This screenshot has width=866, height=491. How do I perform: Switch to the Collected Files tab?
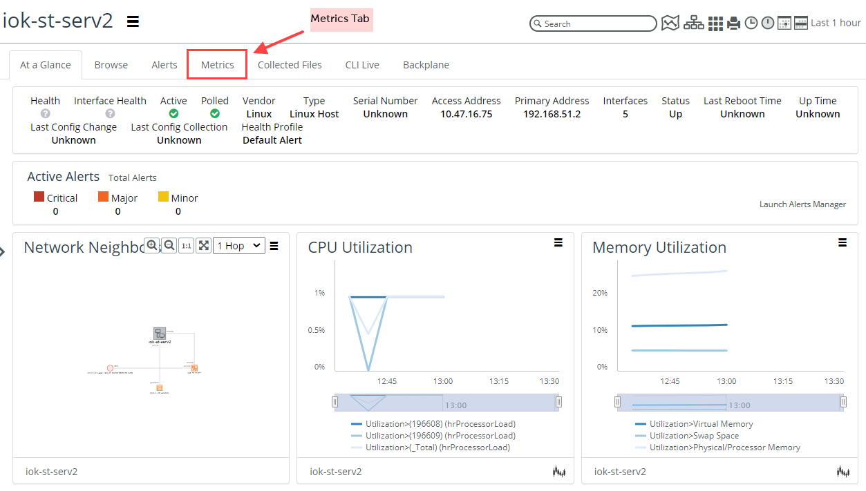coord(290,65)
